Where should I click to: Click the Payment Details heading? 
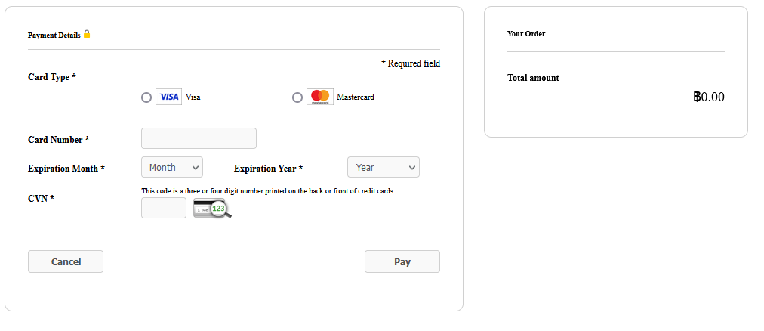54,35
